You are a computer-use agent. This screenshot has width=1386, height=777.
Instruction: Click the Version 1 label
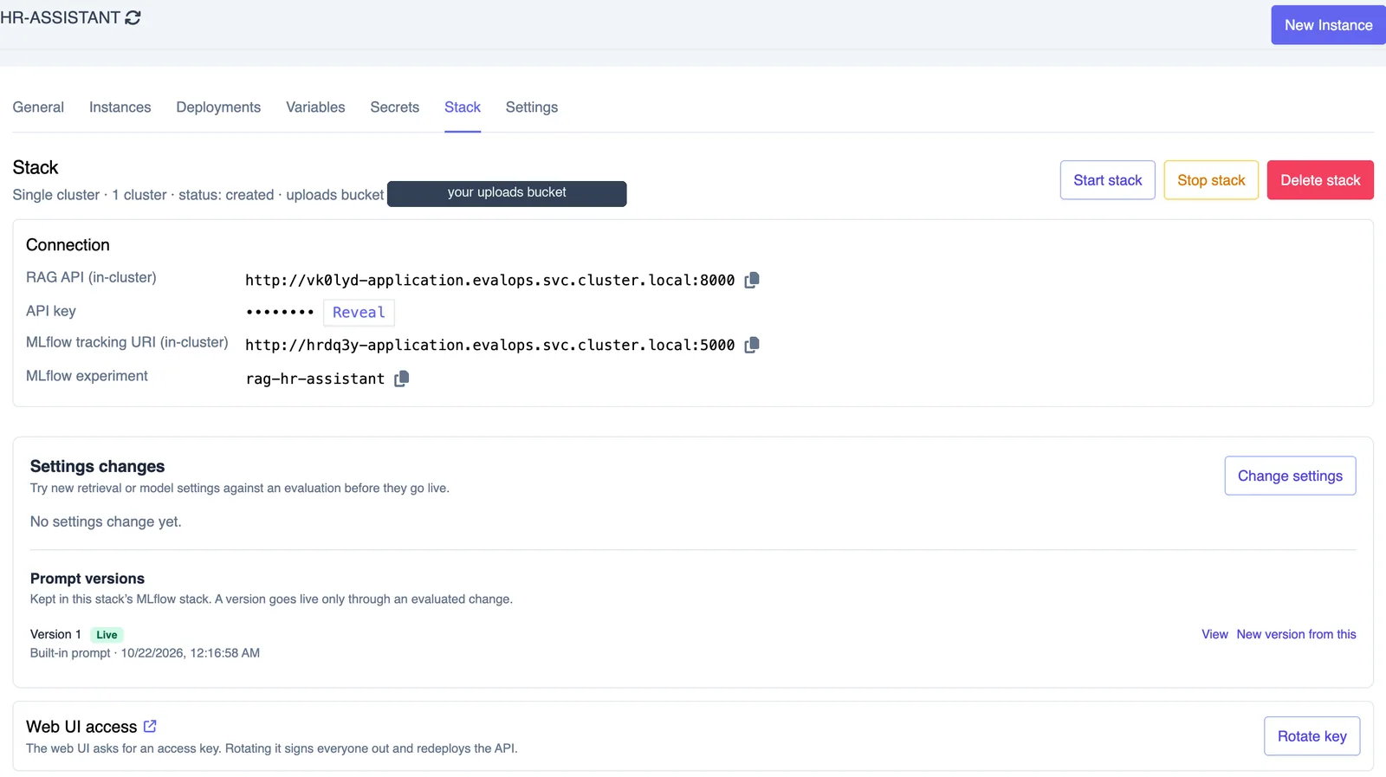click(55, 635)
